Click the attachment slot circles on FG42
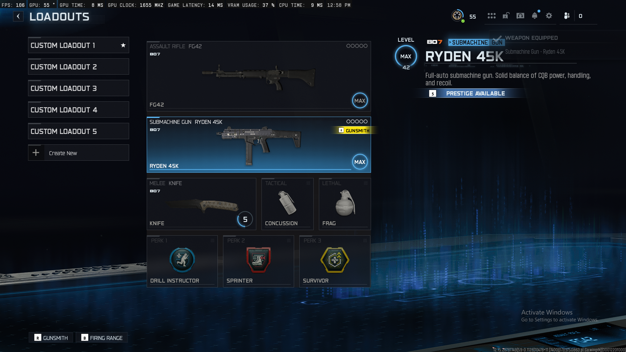 click(357, 46)
